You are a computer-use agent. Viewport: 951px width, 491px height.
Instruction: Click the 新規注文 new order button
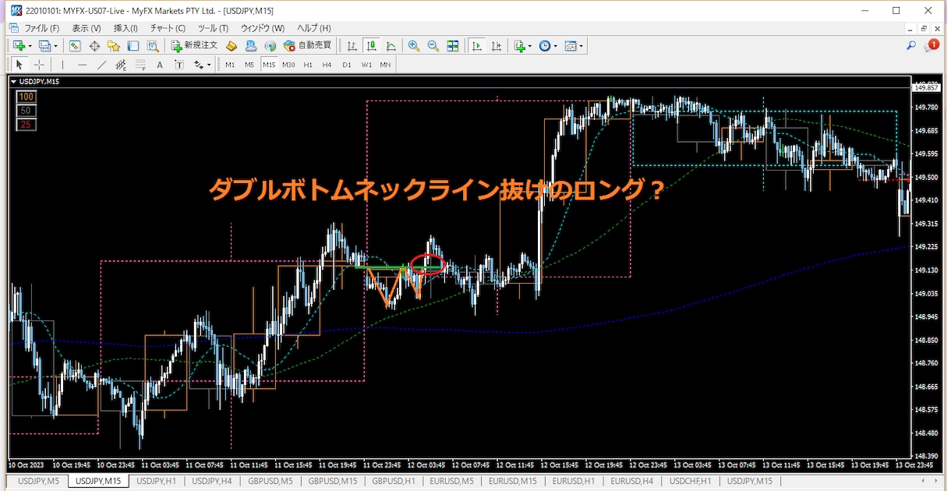tap(195, 46)
